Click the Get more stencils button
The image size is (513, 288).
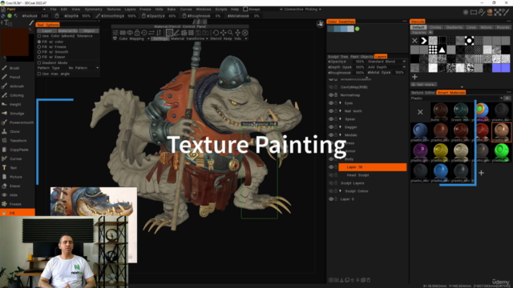pos(424,84)
